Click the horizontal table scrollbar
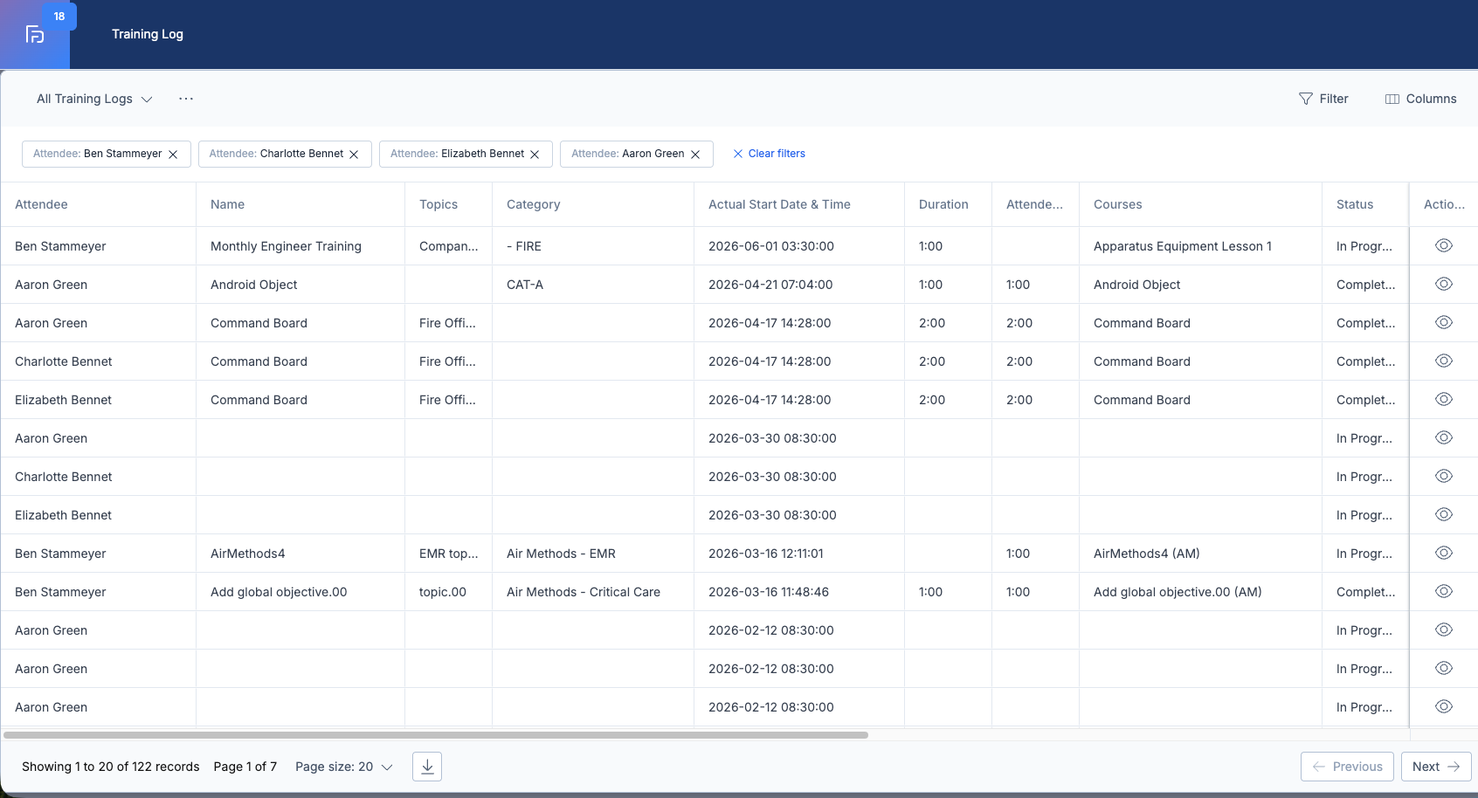This screenshot has width=1478, height=798. pyautogui.click(x=436, y=735)
